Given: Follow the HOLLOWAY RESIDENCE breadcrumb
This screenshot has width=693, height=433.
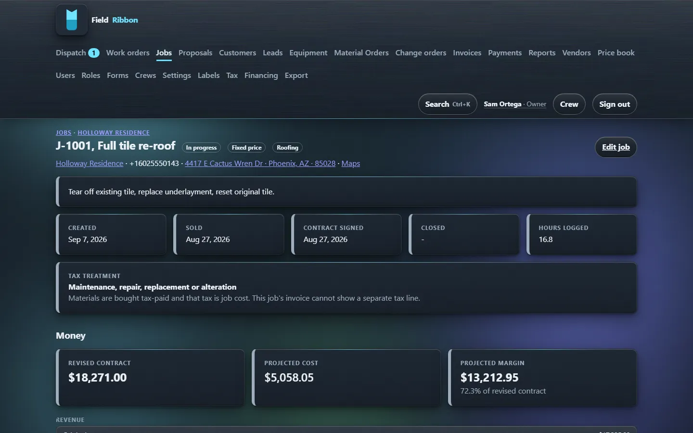Looking at the screenshot, I should point(114,133).
